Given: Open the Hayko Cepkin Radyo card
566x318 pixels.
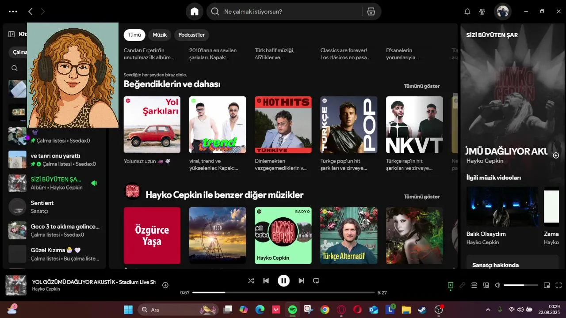Looking at the screenshot, I should 283,235.
